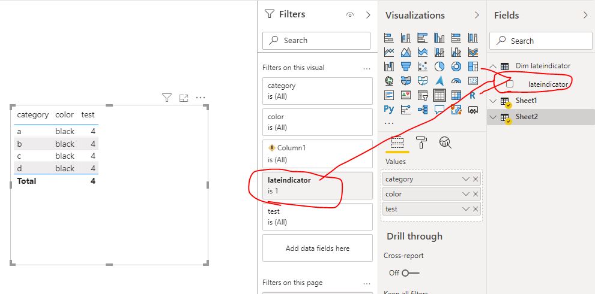Collapse the Filters pane chevron
This screenshot has width=595, height=294.
coord(367,15)
